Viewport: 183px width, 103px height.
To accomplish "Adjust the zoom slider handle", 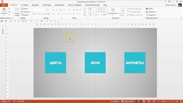I will pyautogui.click(x=163, y=101).
